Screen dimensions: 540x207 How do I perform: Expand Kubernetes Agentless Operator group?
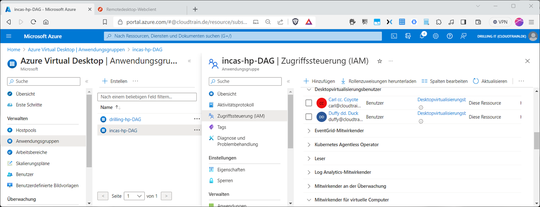click(x=309, y=145)
